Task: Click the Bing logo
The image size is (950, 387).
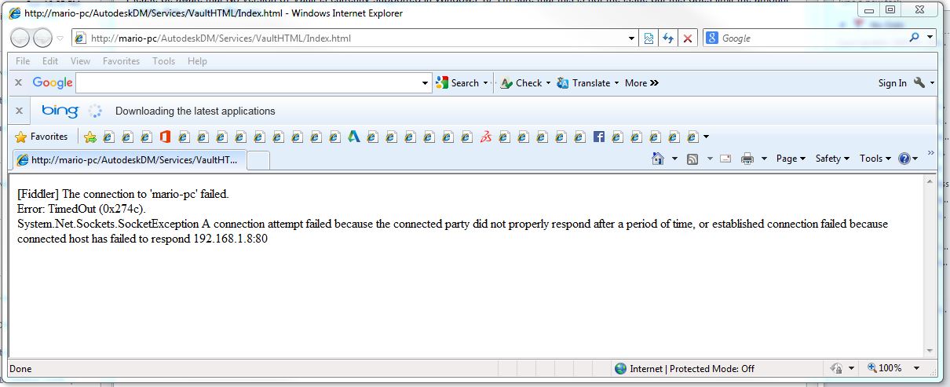Action: point(60,111)
